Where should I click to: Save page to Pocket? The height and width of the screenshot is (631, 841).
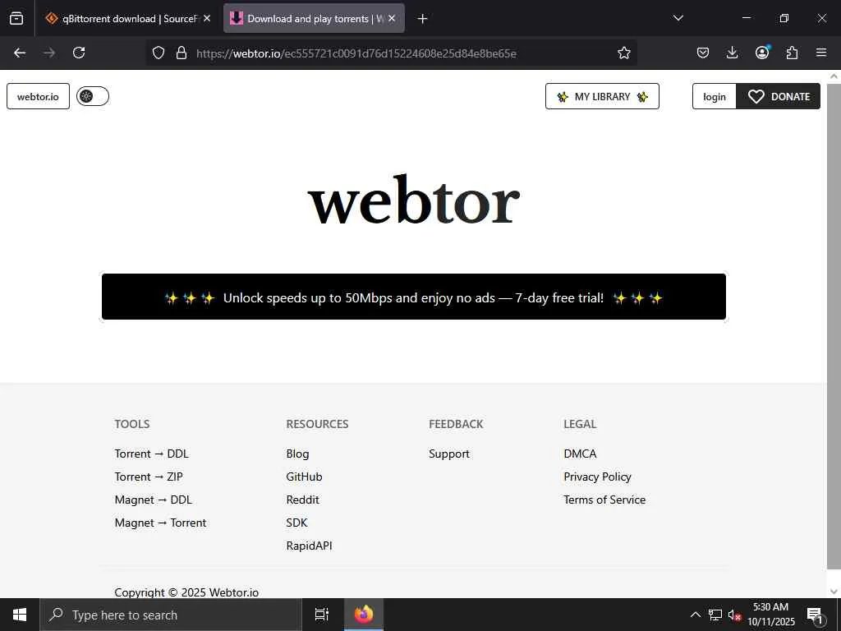pyautogui.click(x=703, y=53)
